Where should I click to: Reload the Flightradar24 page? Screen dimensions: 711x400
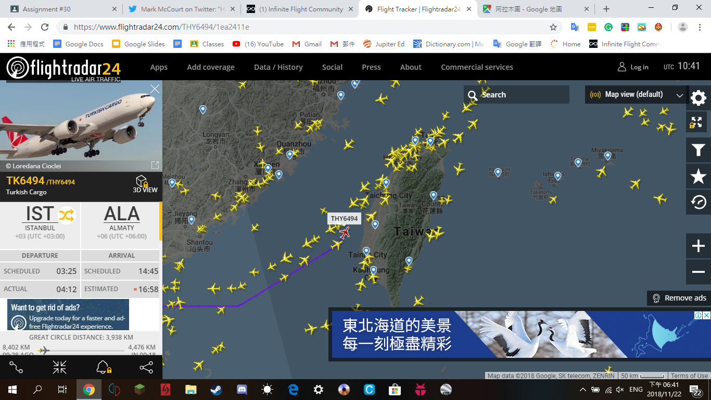[45, 27]
